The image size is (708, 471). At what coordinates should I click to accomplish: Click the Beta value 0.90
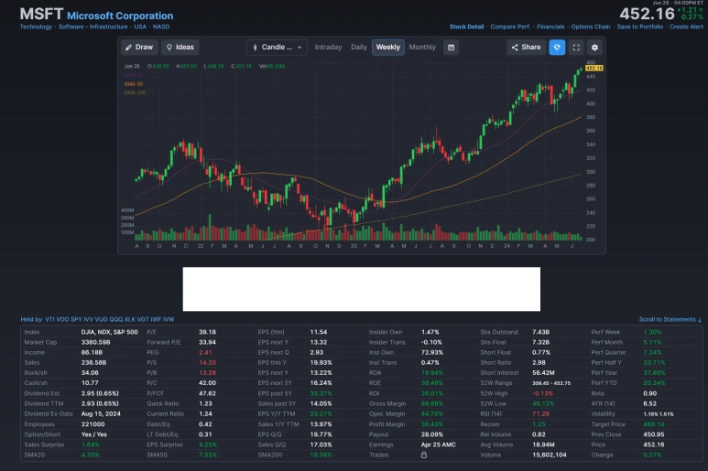pyautogui.click(x=649, y=393)
